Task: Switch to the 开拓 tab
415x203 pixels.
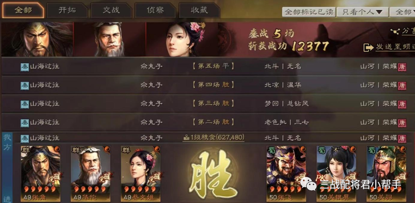Action: (67, 10)
